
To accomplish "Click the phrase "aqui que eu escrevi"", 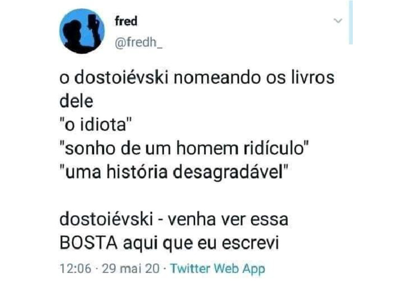I will coord(201,243).
